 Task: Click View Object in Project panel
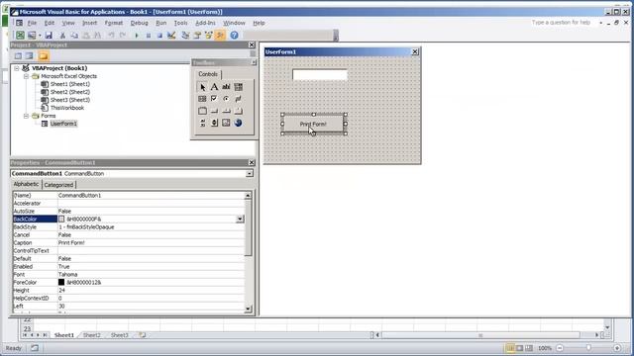pyautogui.click(x=30, y=55)
